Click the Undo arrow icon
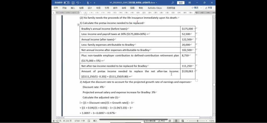267x123 pixels. (78, 3)
